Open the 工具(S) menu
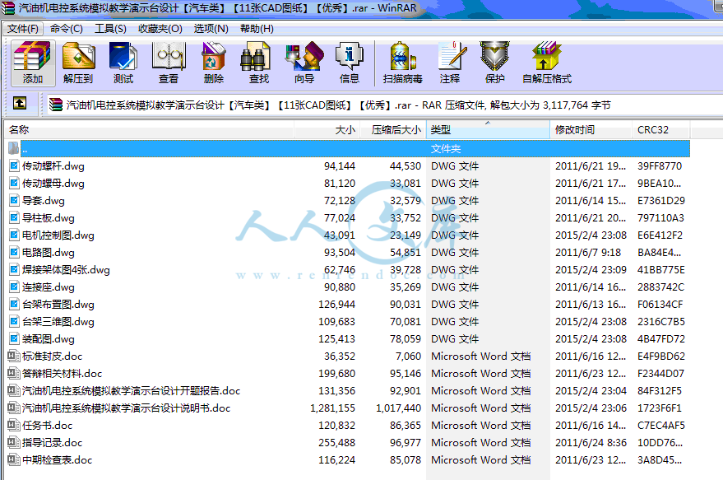Image resolution: width=723 pixels, height=480 pixels. (111, 29)
